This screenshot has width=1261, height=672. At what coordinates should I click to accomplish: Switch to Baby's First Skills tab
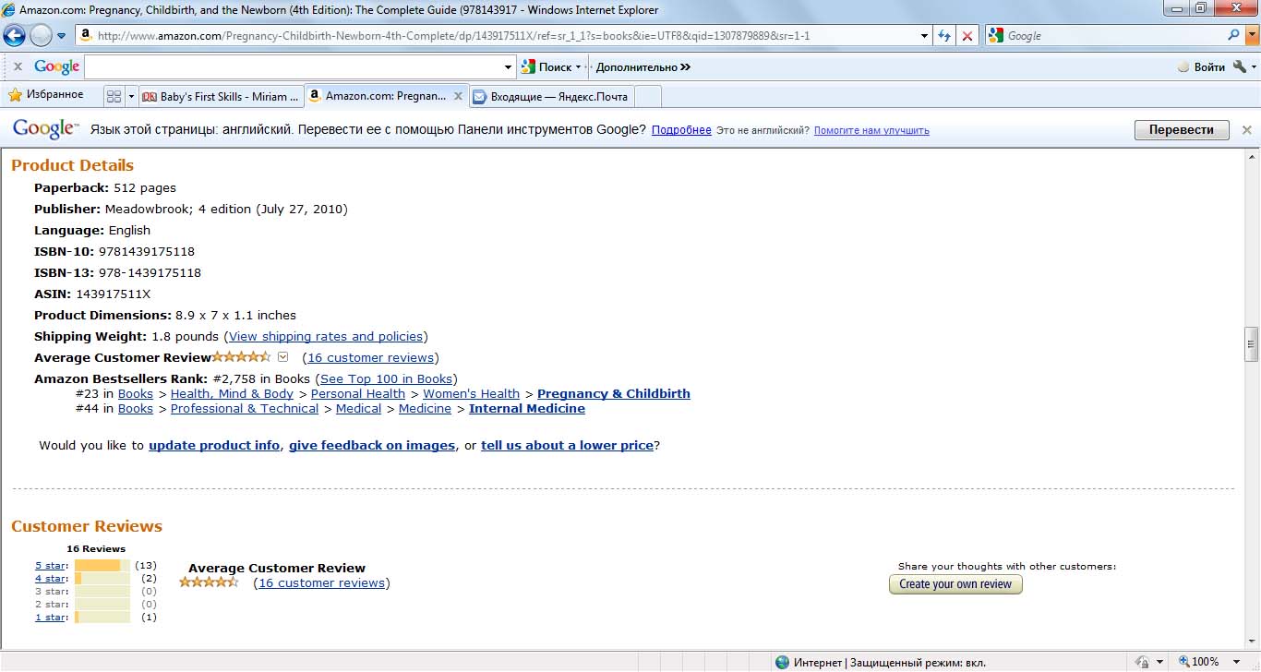pyautogui.click(x=221, y=96)
